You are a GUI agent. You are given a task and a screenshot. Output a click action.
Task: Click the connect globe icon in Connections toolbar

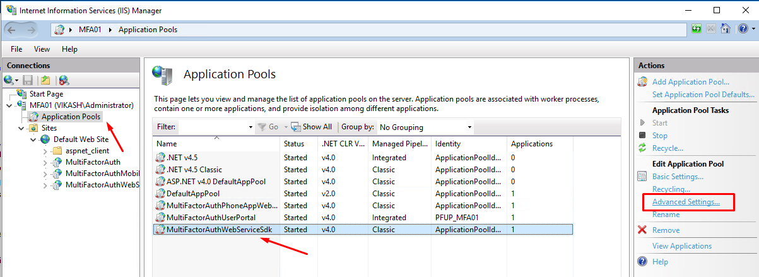(x=9, y=80)
